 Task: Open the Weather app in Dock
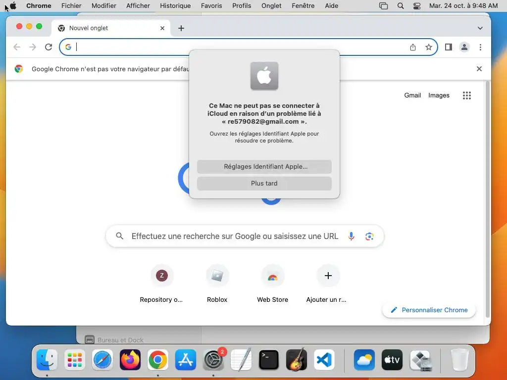pyautogui.click(x=364, y=360)
